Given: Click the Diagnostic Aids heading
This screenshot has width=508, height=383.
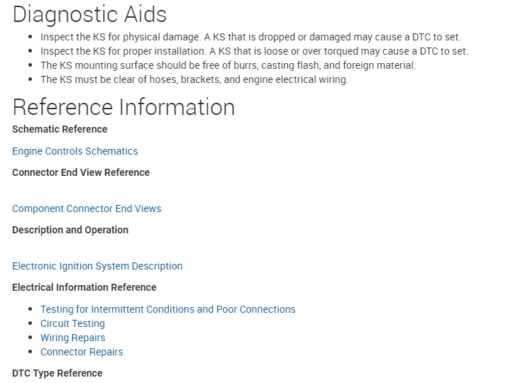Looking at the screenshot, I should (x=89, y=14).
